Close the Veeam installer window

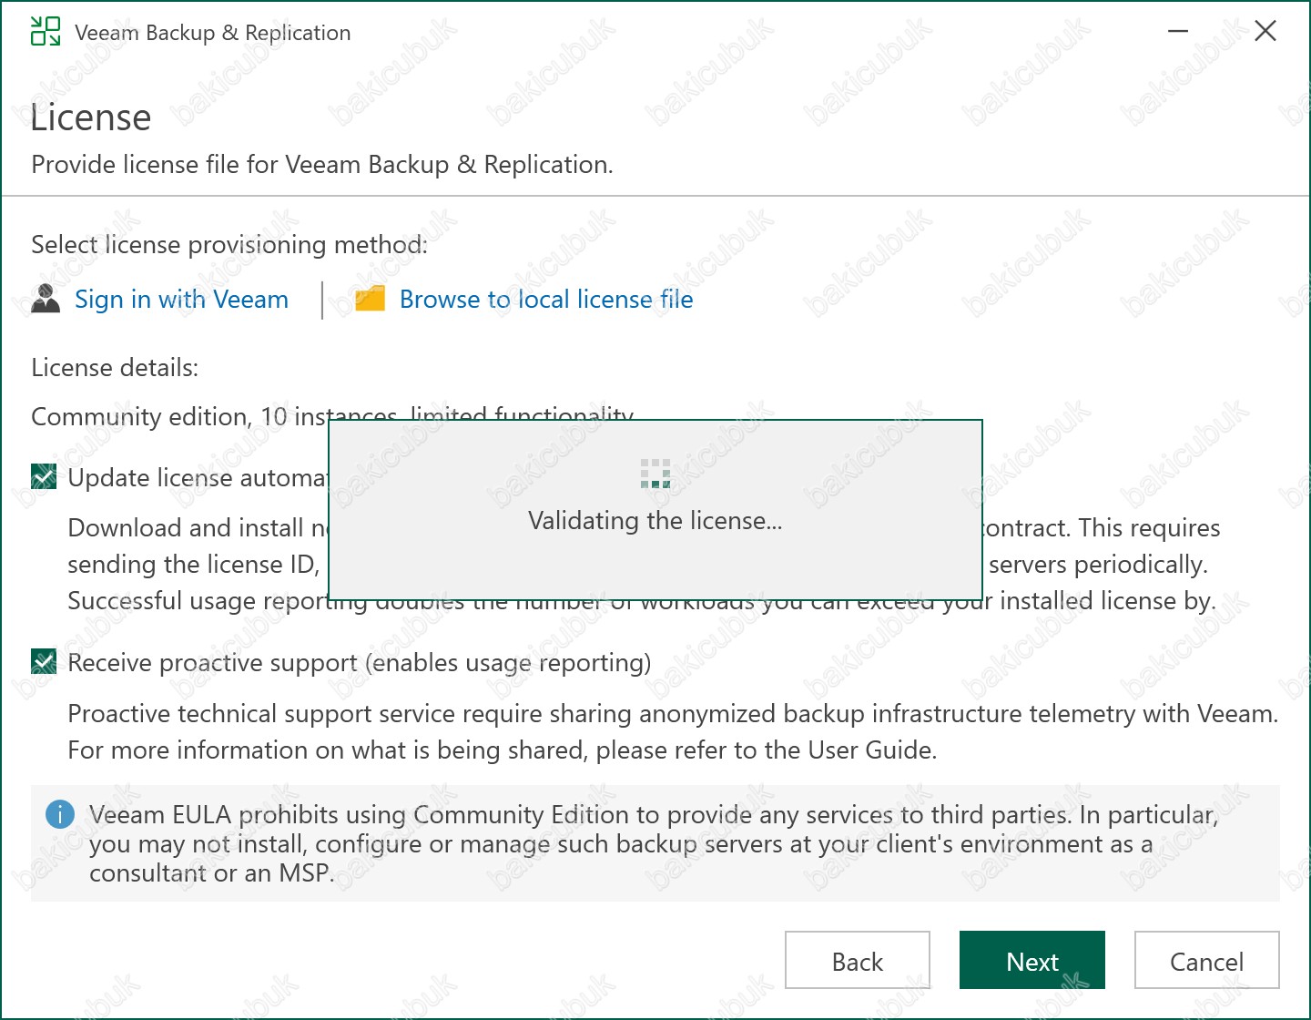coord(1265,32)
